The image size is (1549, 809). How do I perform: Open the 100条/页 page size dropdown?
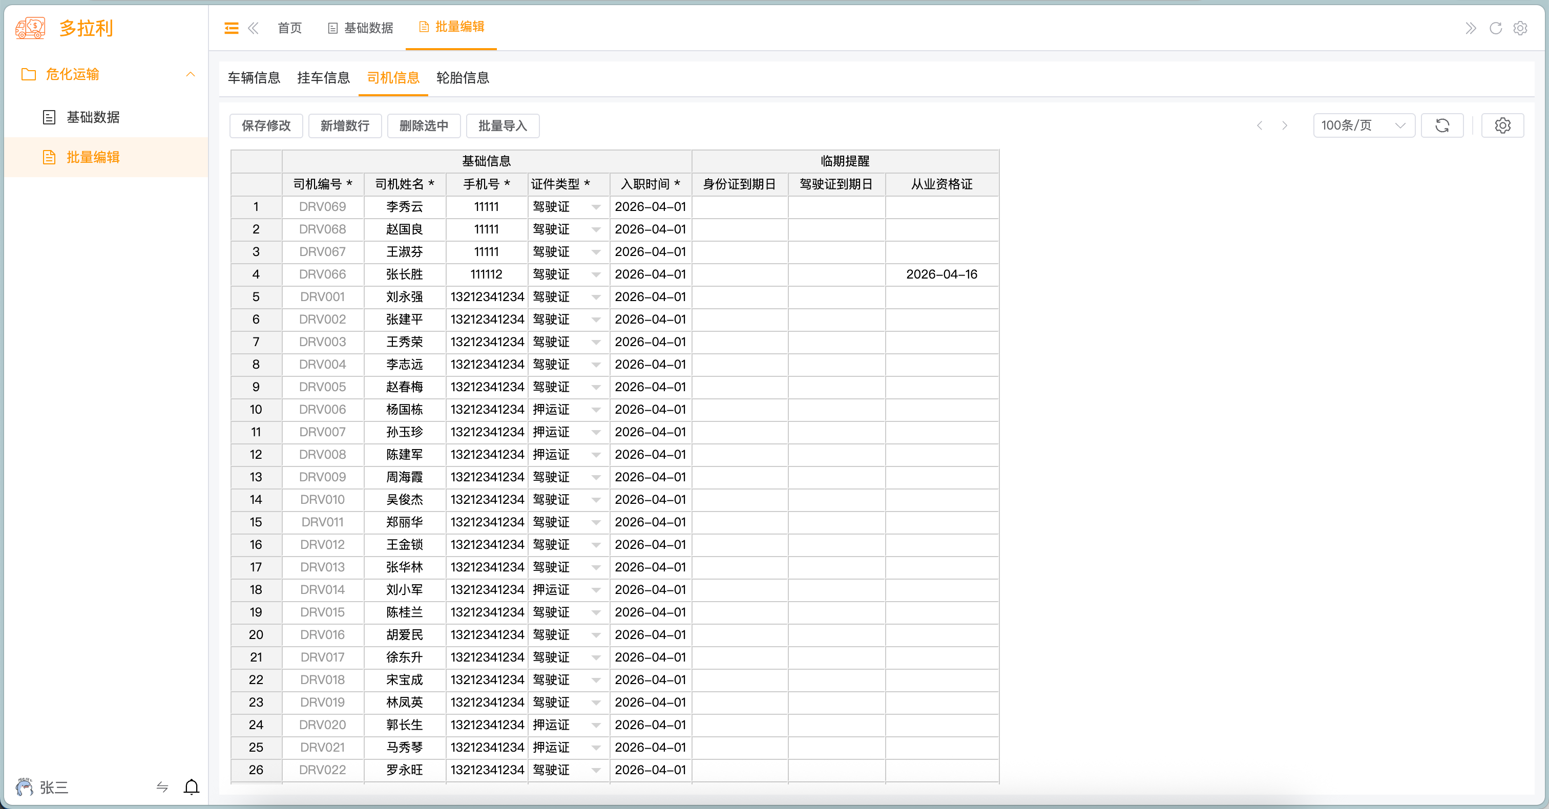pyautogui.click(x=1363, y=125)
